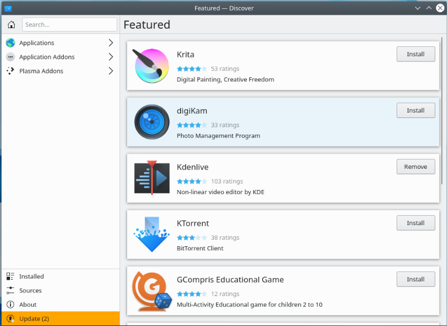This screenshot has height=326, width=447.
Task: Click "Digital Painting, Creative Freedom" description
Action: [x=225, y=80]
